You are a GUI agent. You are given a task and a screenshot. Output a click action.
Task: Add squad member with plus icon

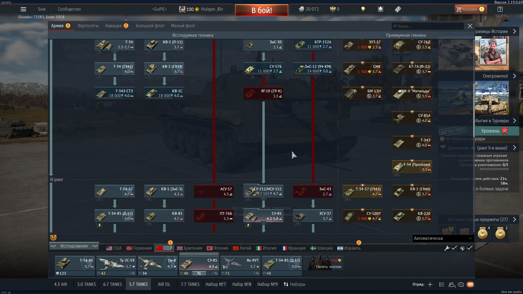coord(430,284)
